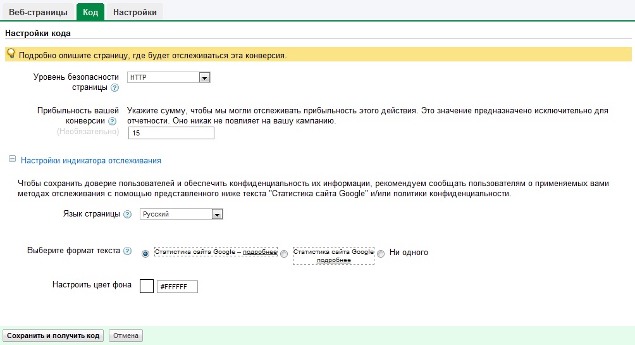Click the lightbulb tip icon in yellow bar
This screenshot has width=635, height=345.
(x=11, y=54)
